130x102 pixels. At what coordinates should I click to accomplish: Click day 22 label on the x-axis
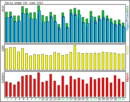pyautogui.click(x=91, y=99)
